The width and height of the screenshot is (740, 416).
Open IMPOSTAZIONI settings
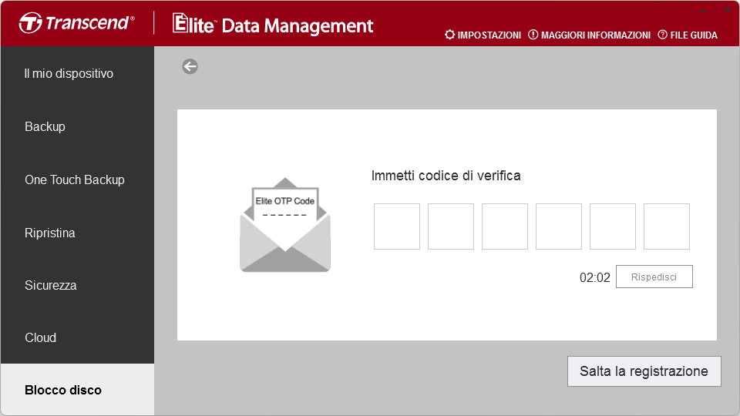(x=483, y=35)
